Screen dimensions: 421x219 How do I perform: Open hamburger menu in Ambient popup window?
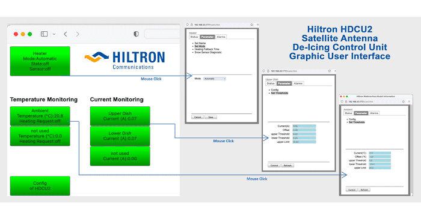[409, 101]
